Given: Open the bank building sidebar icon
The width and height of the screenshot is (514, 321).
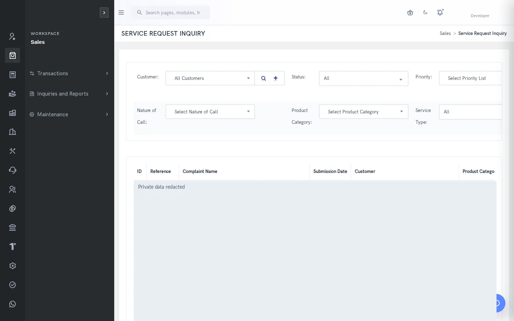Looking at the screenshot, I should tap(12, 228).
